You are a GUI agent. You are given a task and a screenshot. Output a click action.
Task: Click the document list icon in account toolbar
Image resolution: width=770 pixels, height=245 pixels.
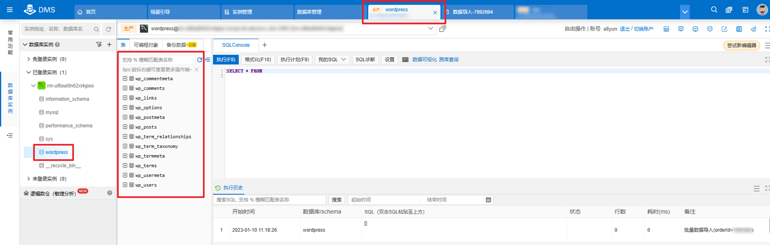pyautogui.click(x=739, y=29)
